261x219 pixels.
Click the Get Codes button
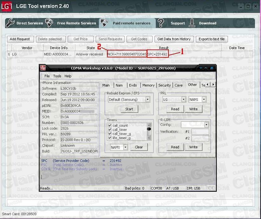[140, 39]
